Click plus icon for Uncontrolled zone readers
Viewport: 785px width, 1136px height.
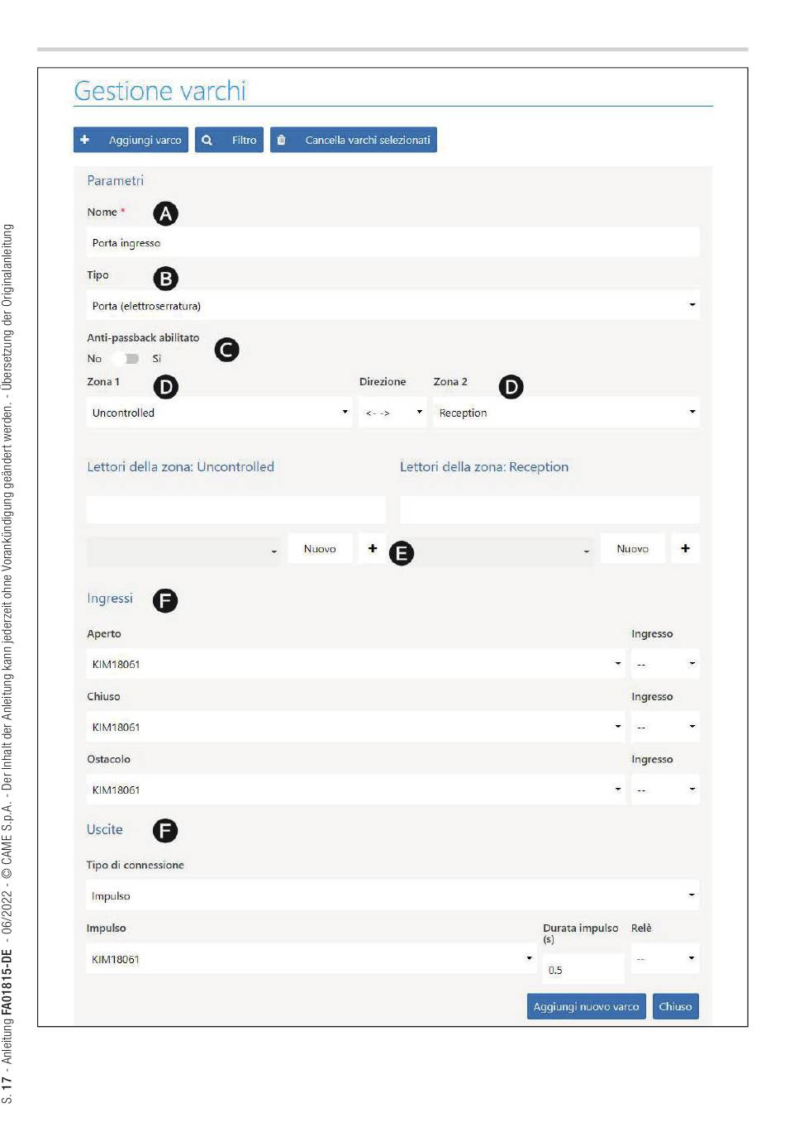[x=373, y=548]
